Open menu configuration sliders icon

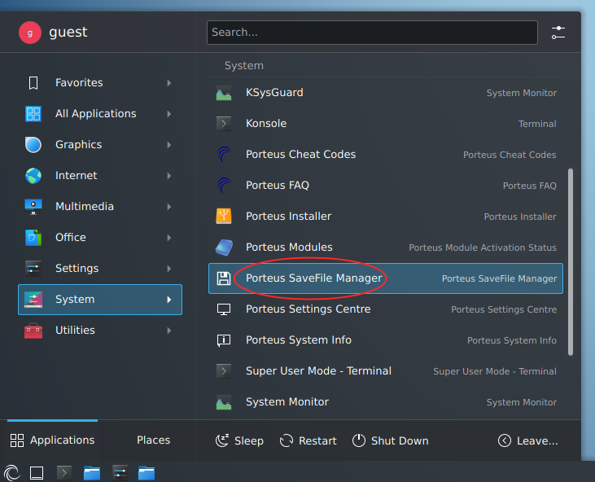pyautogui.click(x=558, y=33)
